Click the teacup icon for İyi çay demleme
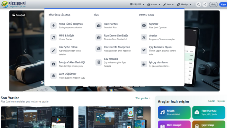This screenshot has width=227, height=128. click(x=144, y=64)
